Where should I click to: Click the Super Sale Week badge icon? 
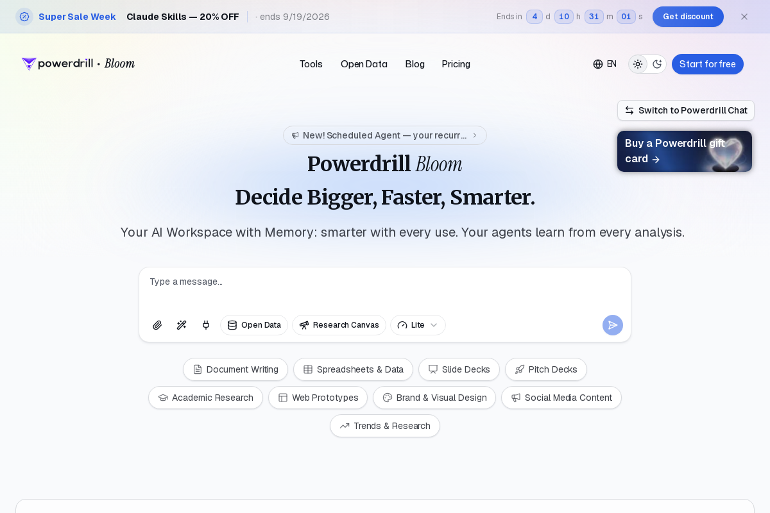24,17
